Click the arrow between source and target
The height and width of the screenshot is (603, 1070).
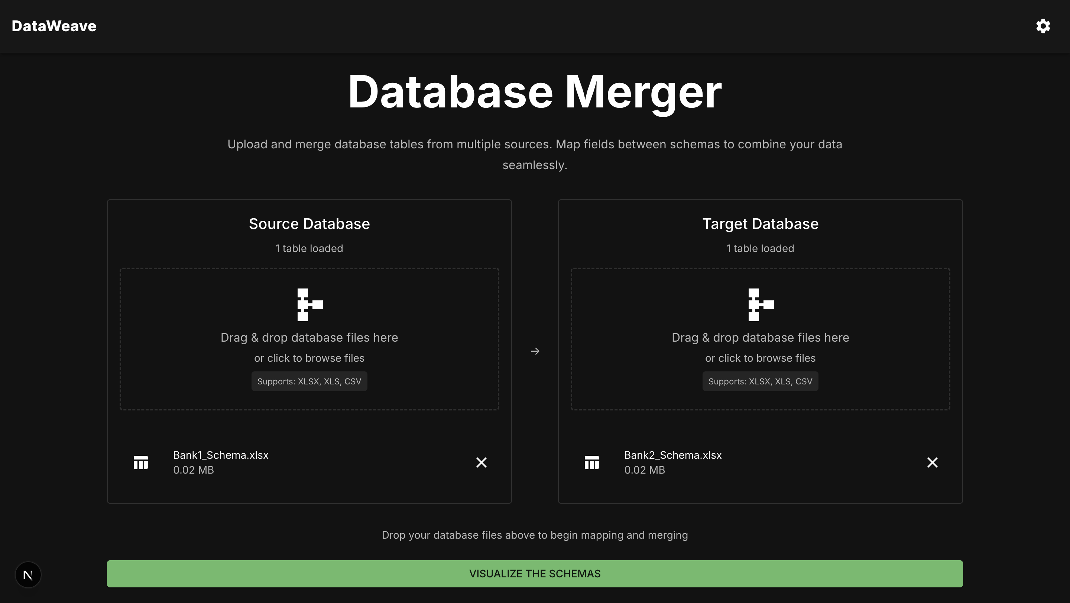tap(535, 351)
